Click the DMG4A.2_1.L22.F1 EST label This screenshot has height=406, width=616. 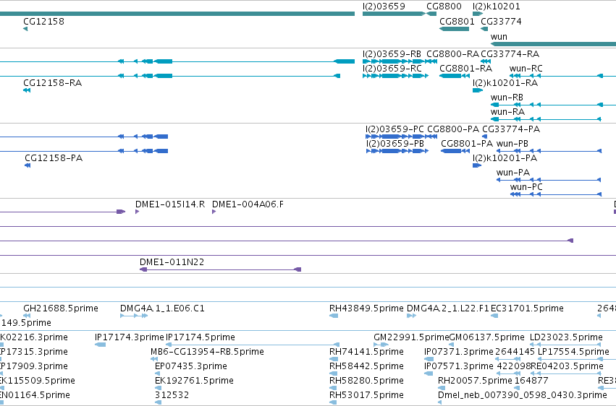[448, 308]
